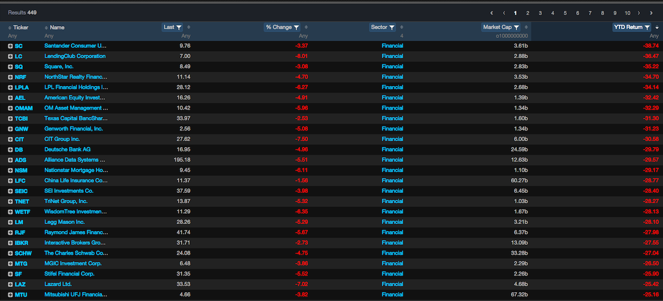Open the TNET ticker link
663x301 pixels.
point(22,202)
